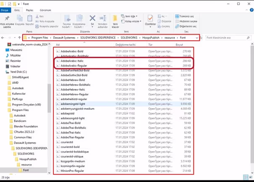Image resolution: width=254 pixels, height=182 pixels.
Task: Click Tümünü seç
Action: click(184, 16)
